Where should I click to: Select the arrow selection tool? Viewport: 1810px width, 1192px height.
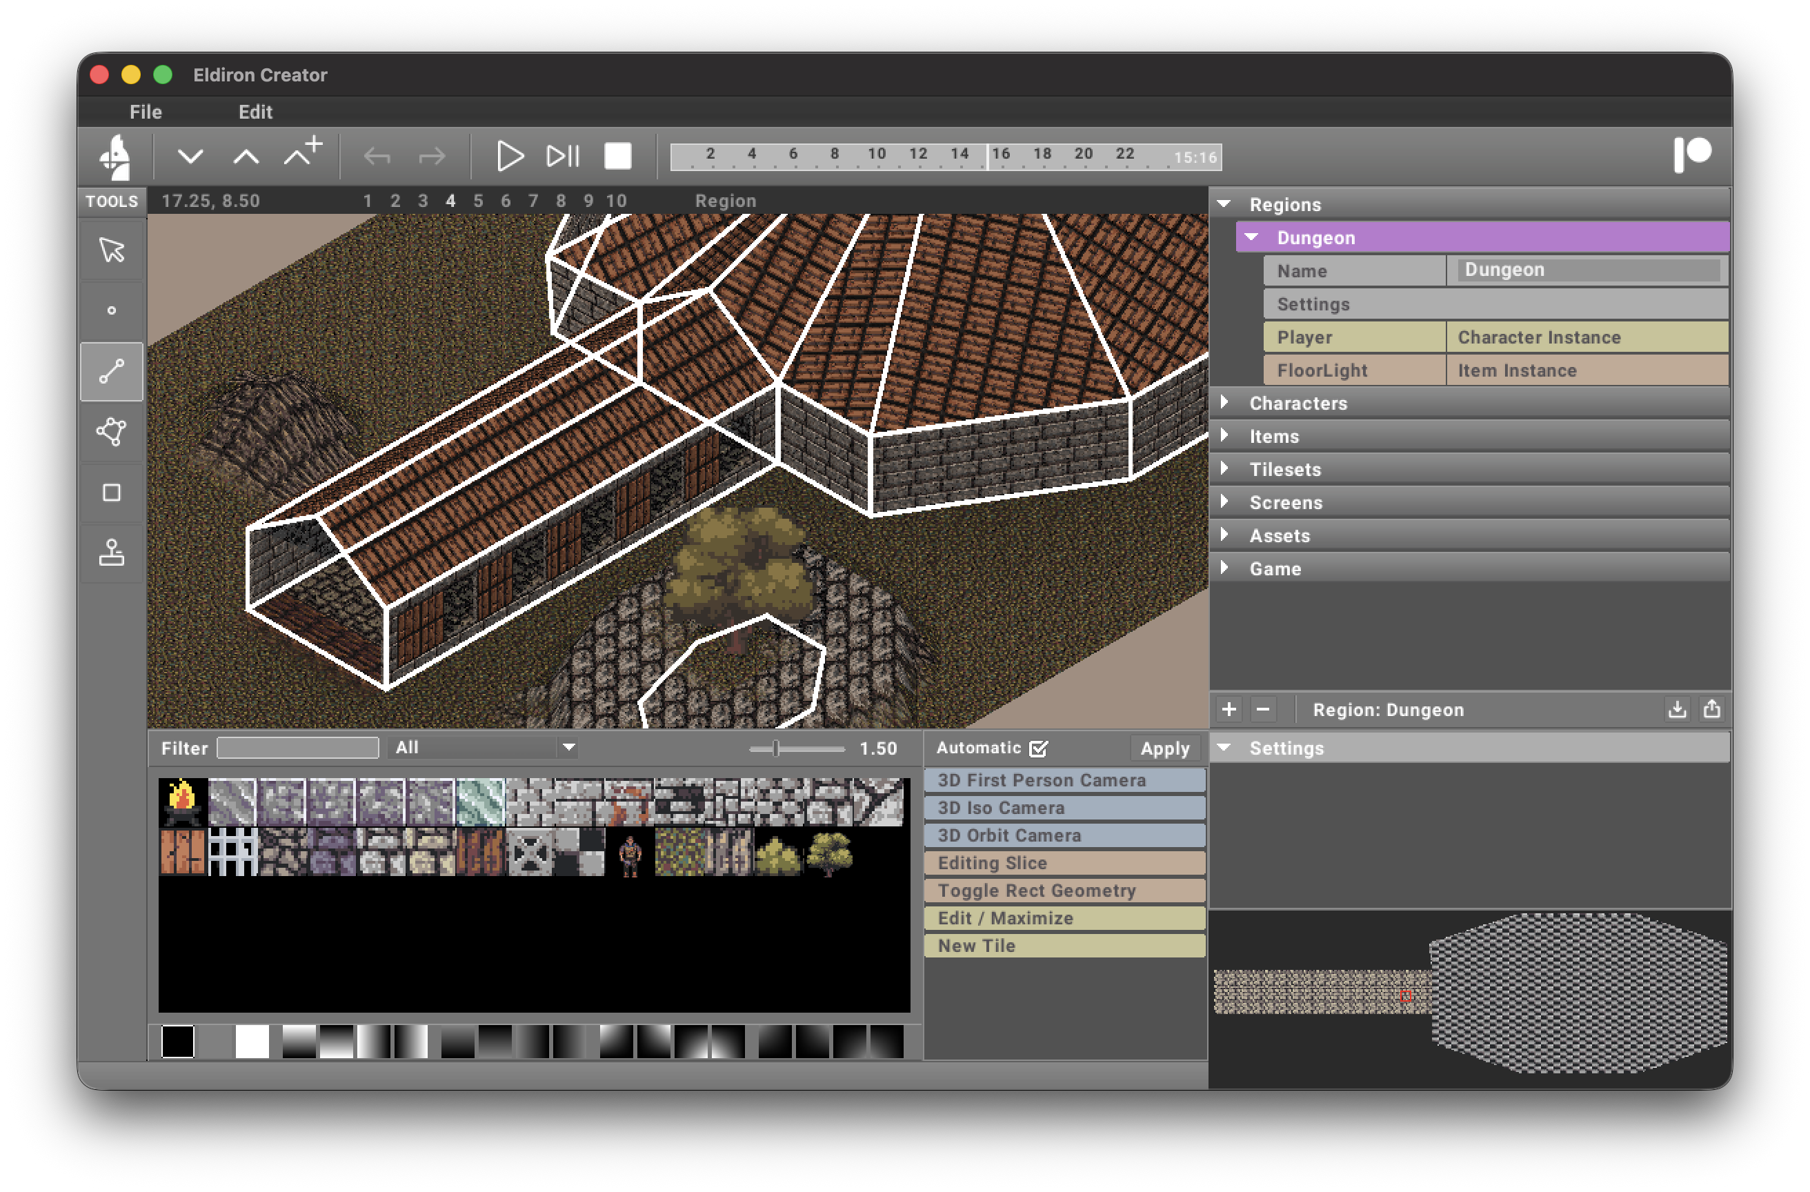[x=112, y=250]
